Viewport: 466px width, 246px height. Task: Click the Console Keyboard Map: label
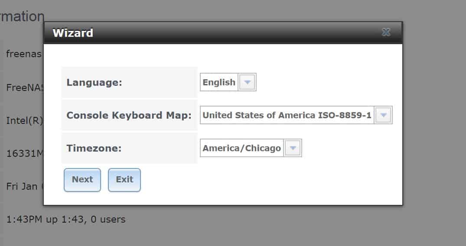click(129, 115)
